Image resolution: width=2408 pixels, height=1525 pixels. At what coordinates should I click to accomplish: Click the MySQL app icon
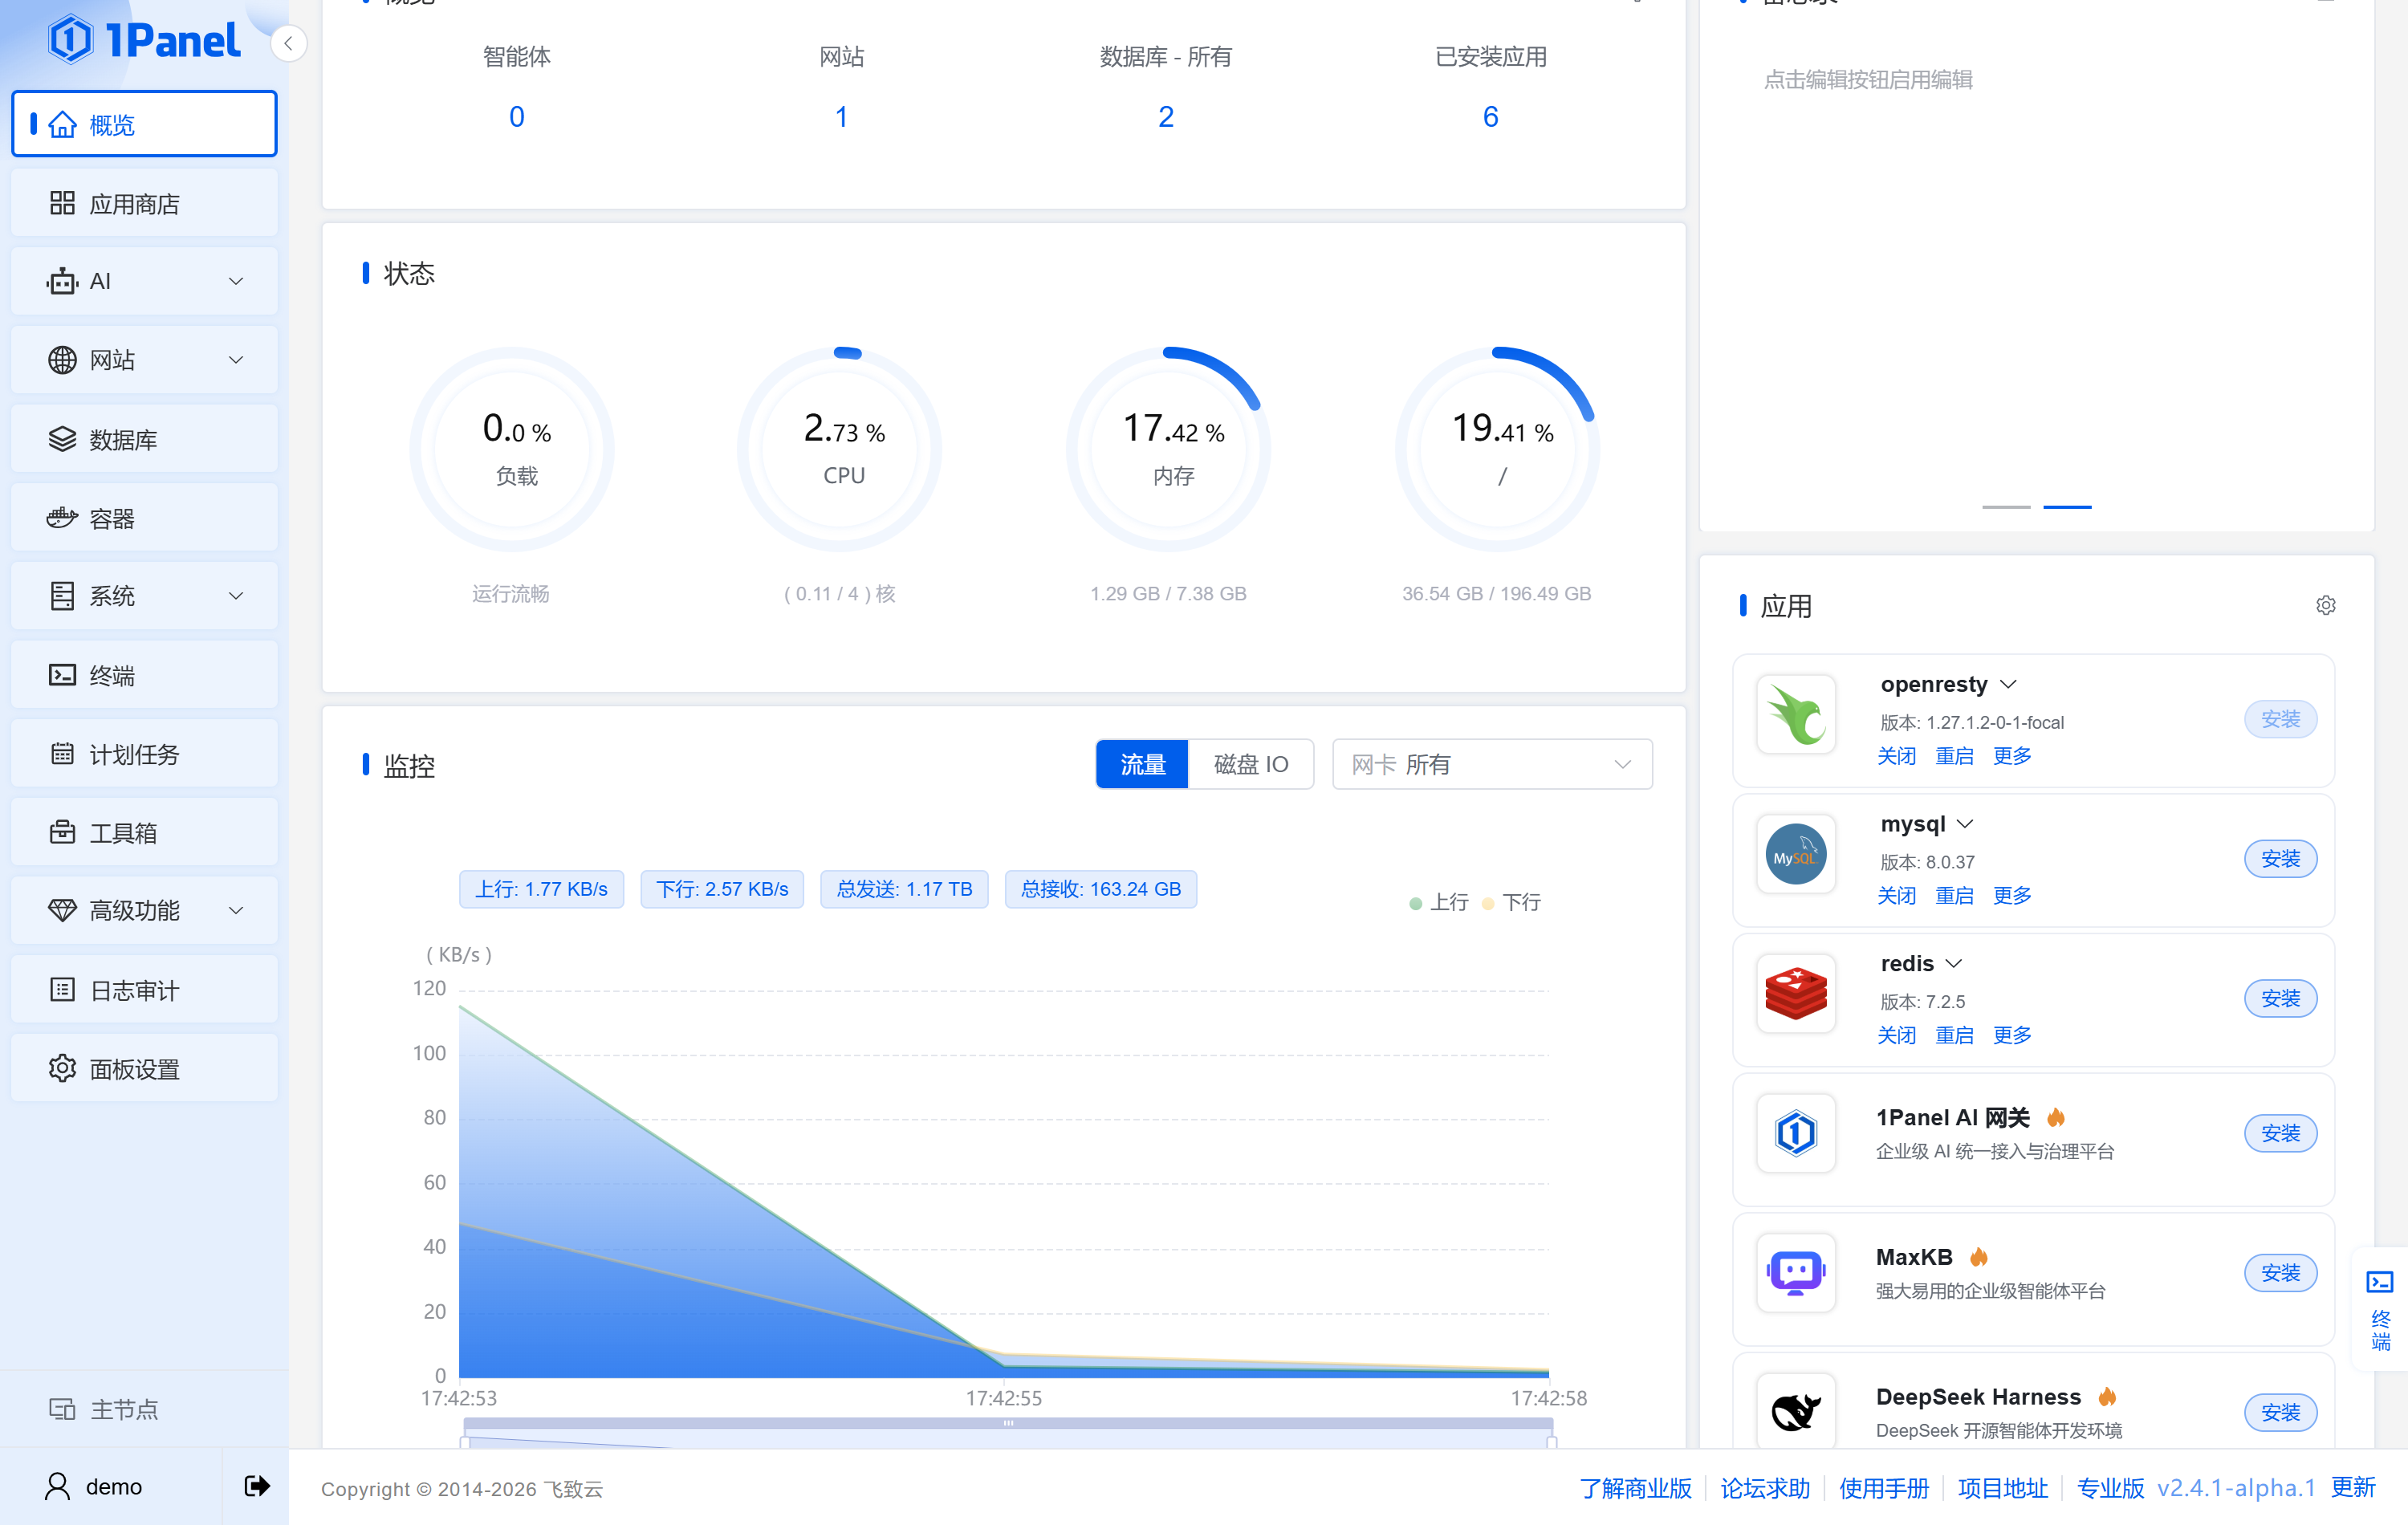[x=1796, y=855]
